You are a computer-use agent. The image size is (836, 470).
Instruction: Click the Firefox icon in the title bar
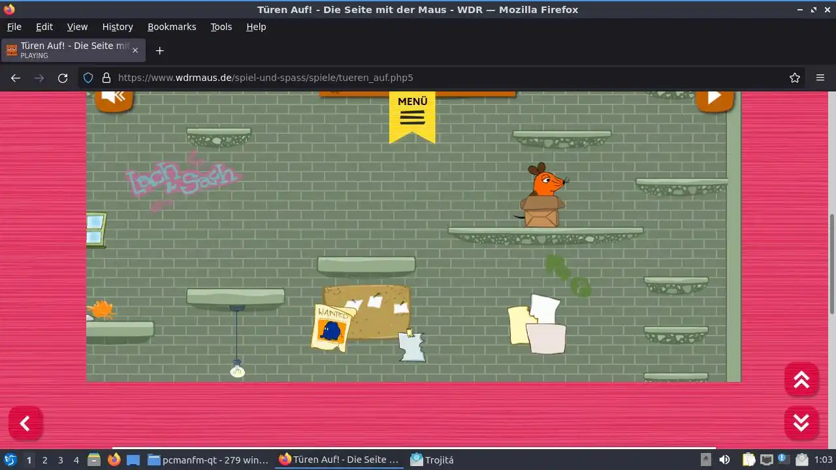click(x=9, y=9)
